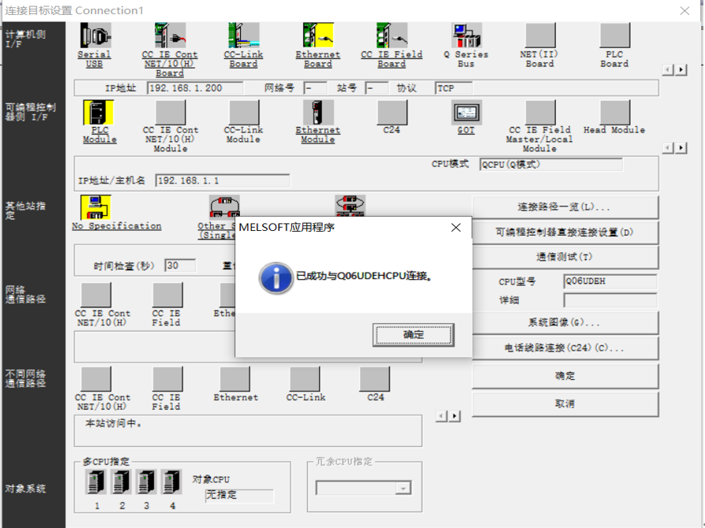Choose the Q Series Bus icon
Screen dimensions: 705x528
467,35
